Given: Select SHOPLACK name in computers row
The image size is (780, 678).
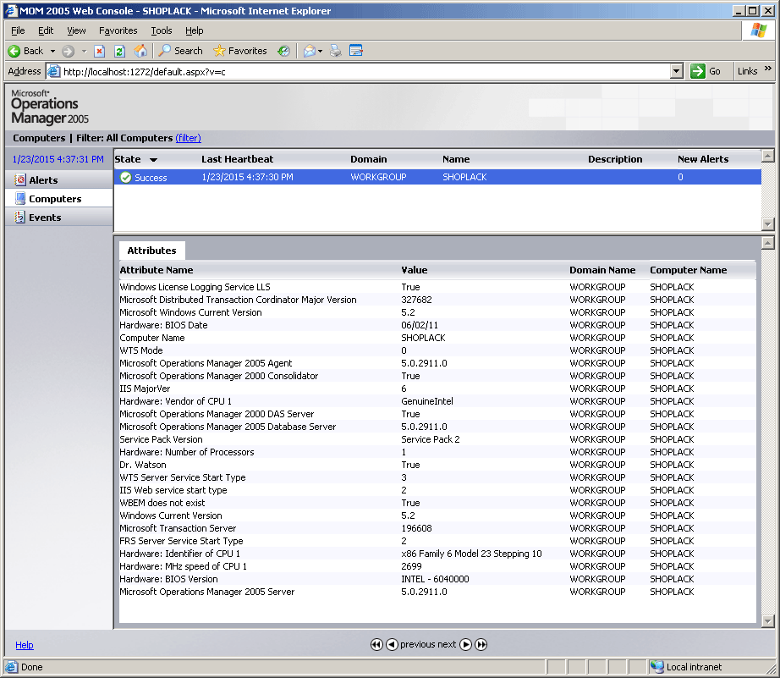Looking at the screenshot, I should pos(464,177).
